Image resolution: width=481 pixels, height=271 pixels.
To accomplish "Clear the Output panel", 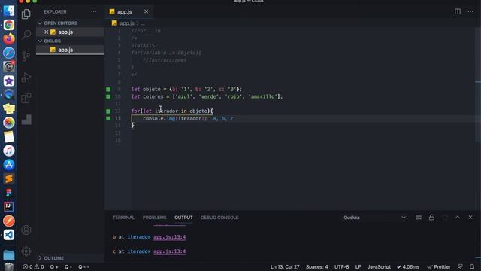I will point(419,218).
